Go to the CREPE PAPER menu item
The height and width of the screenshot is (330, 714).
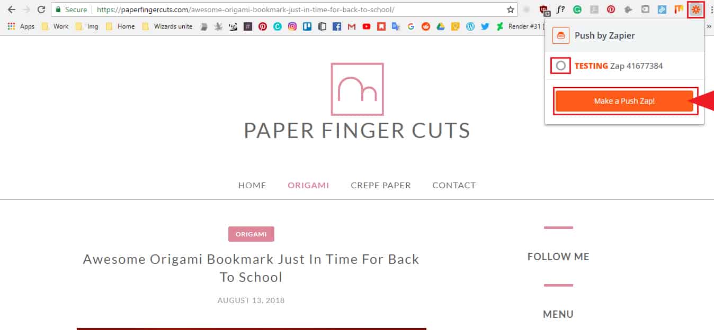pyautogui.click(x=381, y=185)
